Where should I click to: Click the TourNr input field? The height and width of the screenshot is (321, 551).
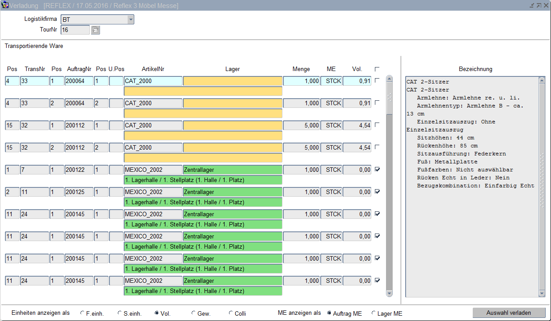click(x=75, y=30)
